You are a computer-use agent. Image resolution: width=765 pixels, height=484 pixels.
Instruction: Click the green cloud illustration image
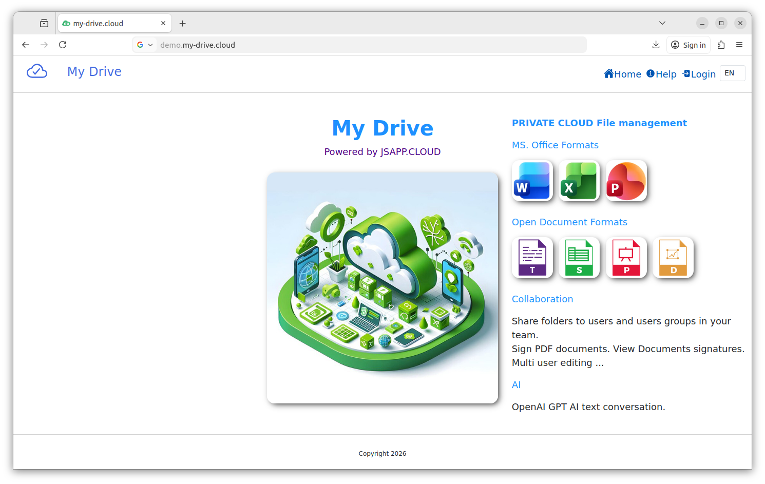pos(382,287)
